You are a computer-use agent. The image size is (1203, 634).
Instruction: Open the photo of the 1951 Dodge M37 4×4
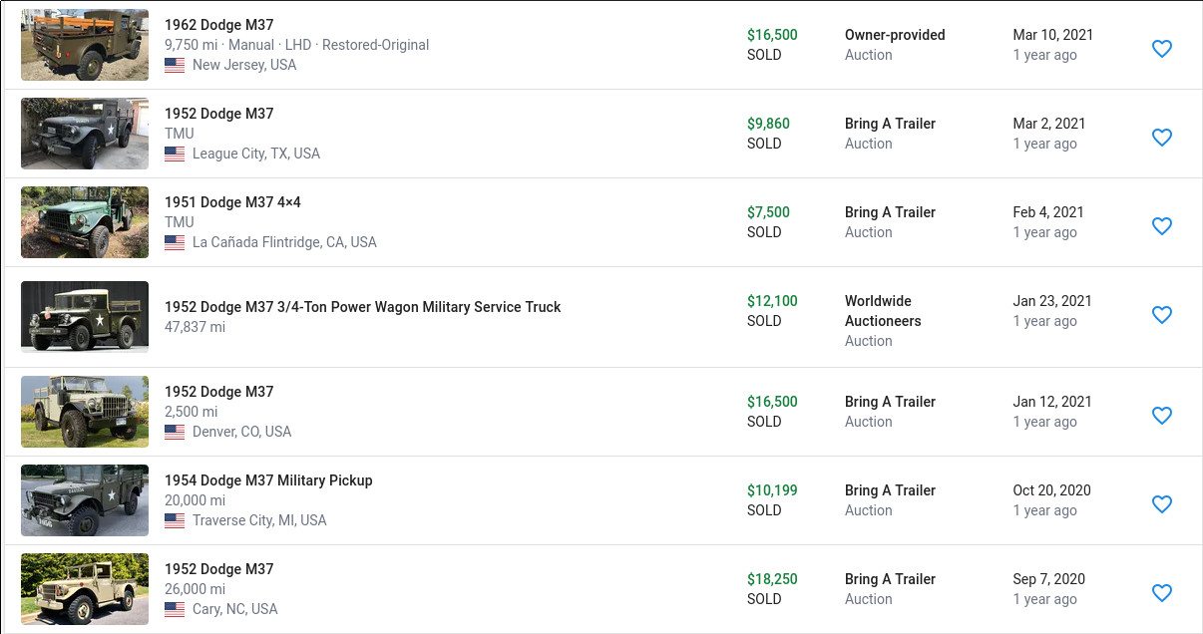click(x=85, y=222)
